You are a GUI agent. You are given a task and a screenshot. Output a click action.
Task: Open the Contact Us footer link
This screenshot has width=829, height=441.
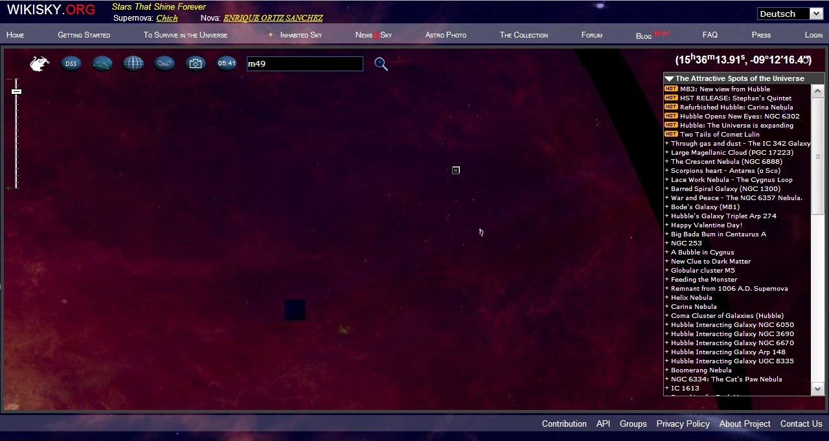coord(801,424)
